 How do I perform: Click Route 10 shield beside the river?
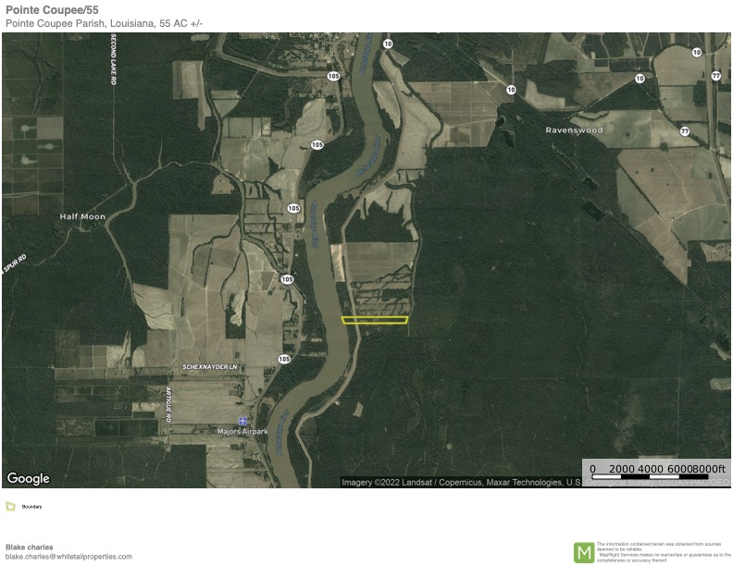[387, 43]
